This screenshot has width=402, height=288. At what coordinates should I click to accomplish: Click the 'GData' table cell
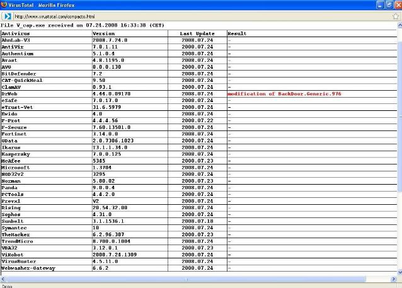[47, 141]
